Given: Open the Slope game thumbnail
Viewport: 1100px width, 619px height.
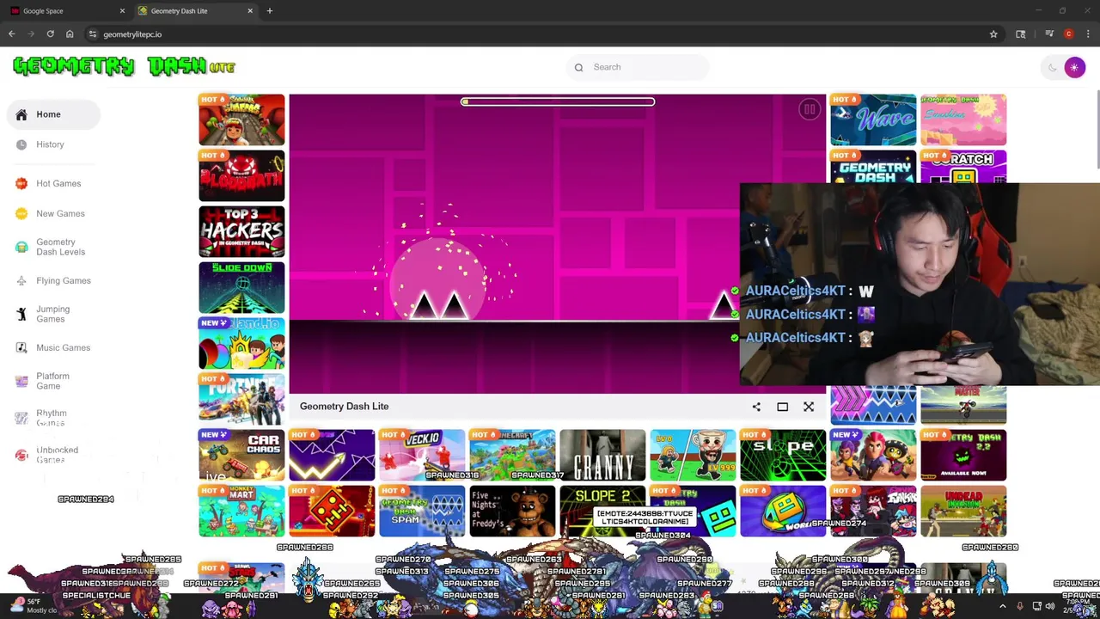Looking at the screenshot, I should [783, 455].
